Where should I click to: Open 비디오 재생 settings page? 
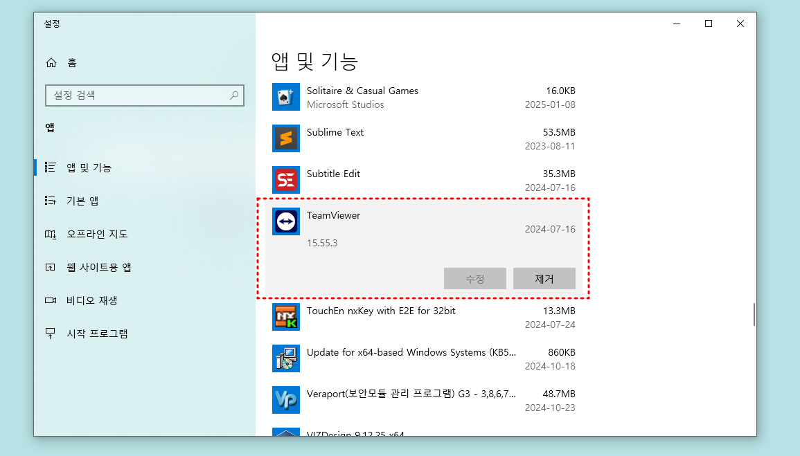(92, 300)
